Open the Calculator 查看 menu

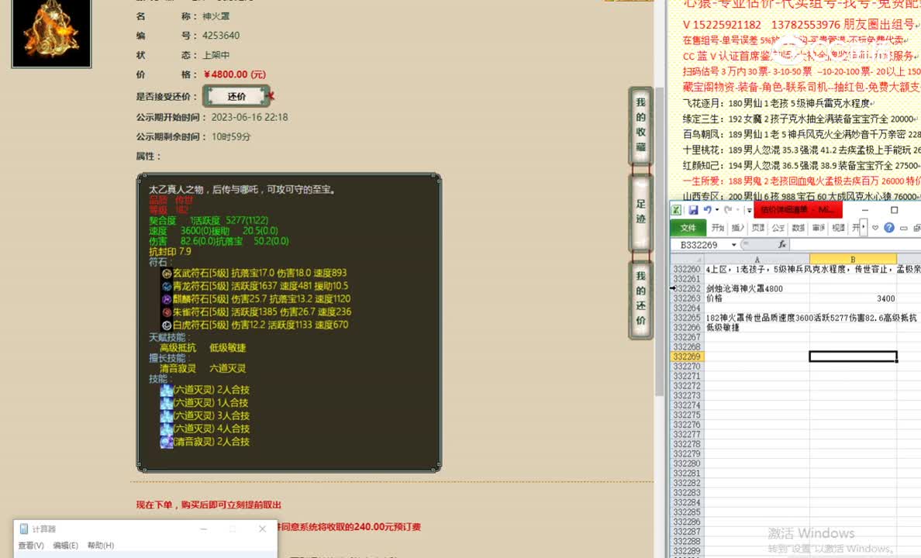[x=29, y=544]
